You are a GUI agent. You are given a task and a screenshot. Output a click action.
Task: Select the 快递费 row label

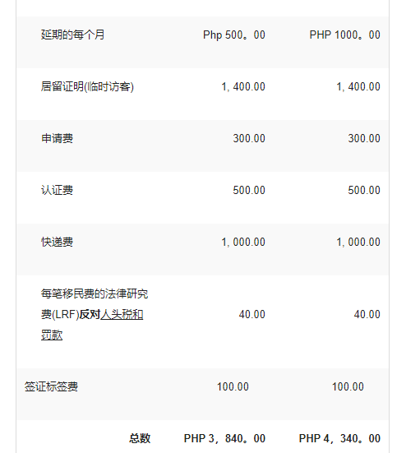coord(57,242)
